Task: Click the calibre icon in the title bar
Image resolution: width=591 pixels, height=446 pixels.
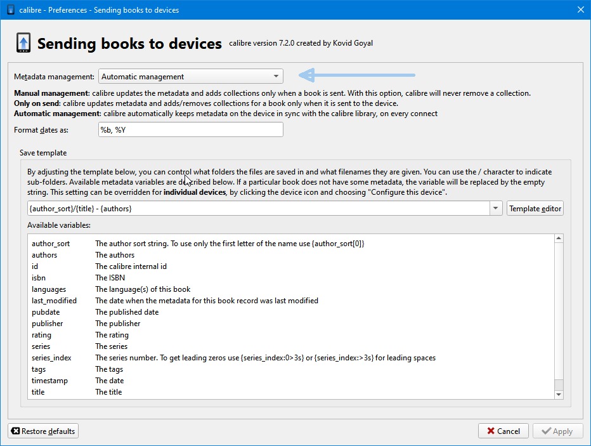Action: pyautogui.click(x=11, y=10)
